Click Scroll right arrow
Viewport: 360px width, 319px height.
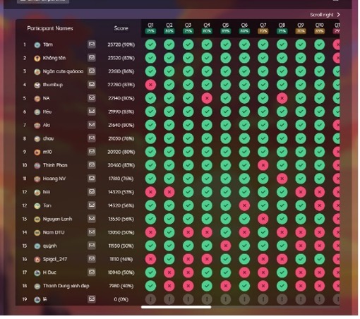click(x=339, y=15)
